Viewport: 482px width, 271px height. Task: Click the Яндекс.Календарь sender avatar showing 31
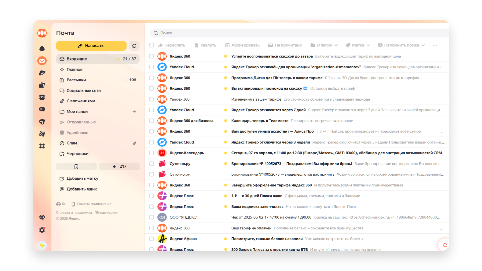coord(162,153)
